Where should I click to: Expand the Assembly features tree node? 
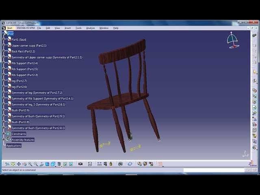coord(4,139)
